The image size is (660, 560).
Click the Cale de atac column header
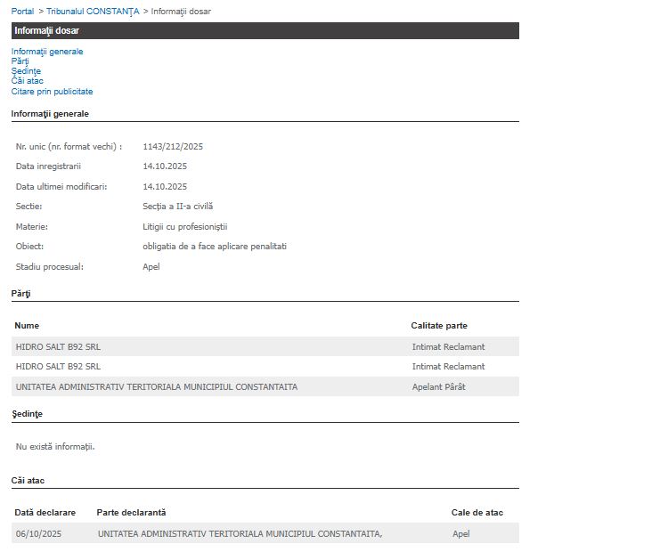click(477, 513)
